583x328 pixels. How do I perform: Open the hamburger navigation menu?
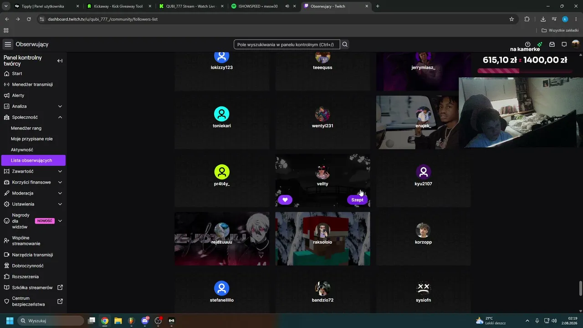point(8,44)
